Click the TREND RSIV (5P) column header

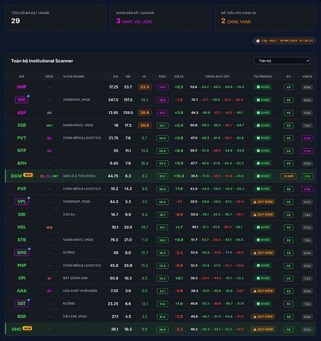click(217, 76)
